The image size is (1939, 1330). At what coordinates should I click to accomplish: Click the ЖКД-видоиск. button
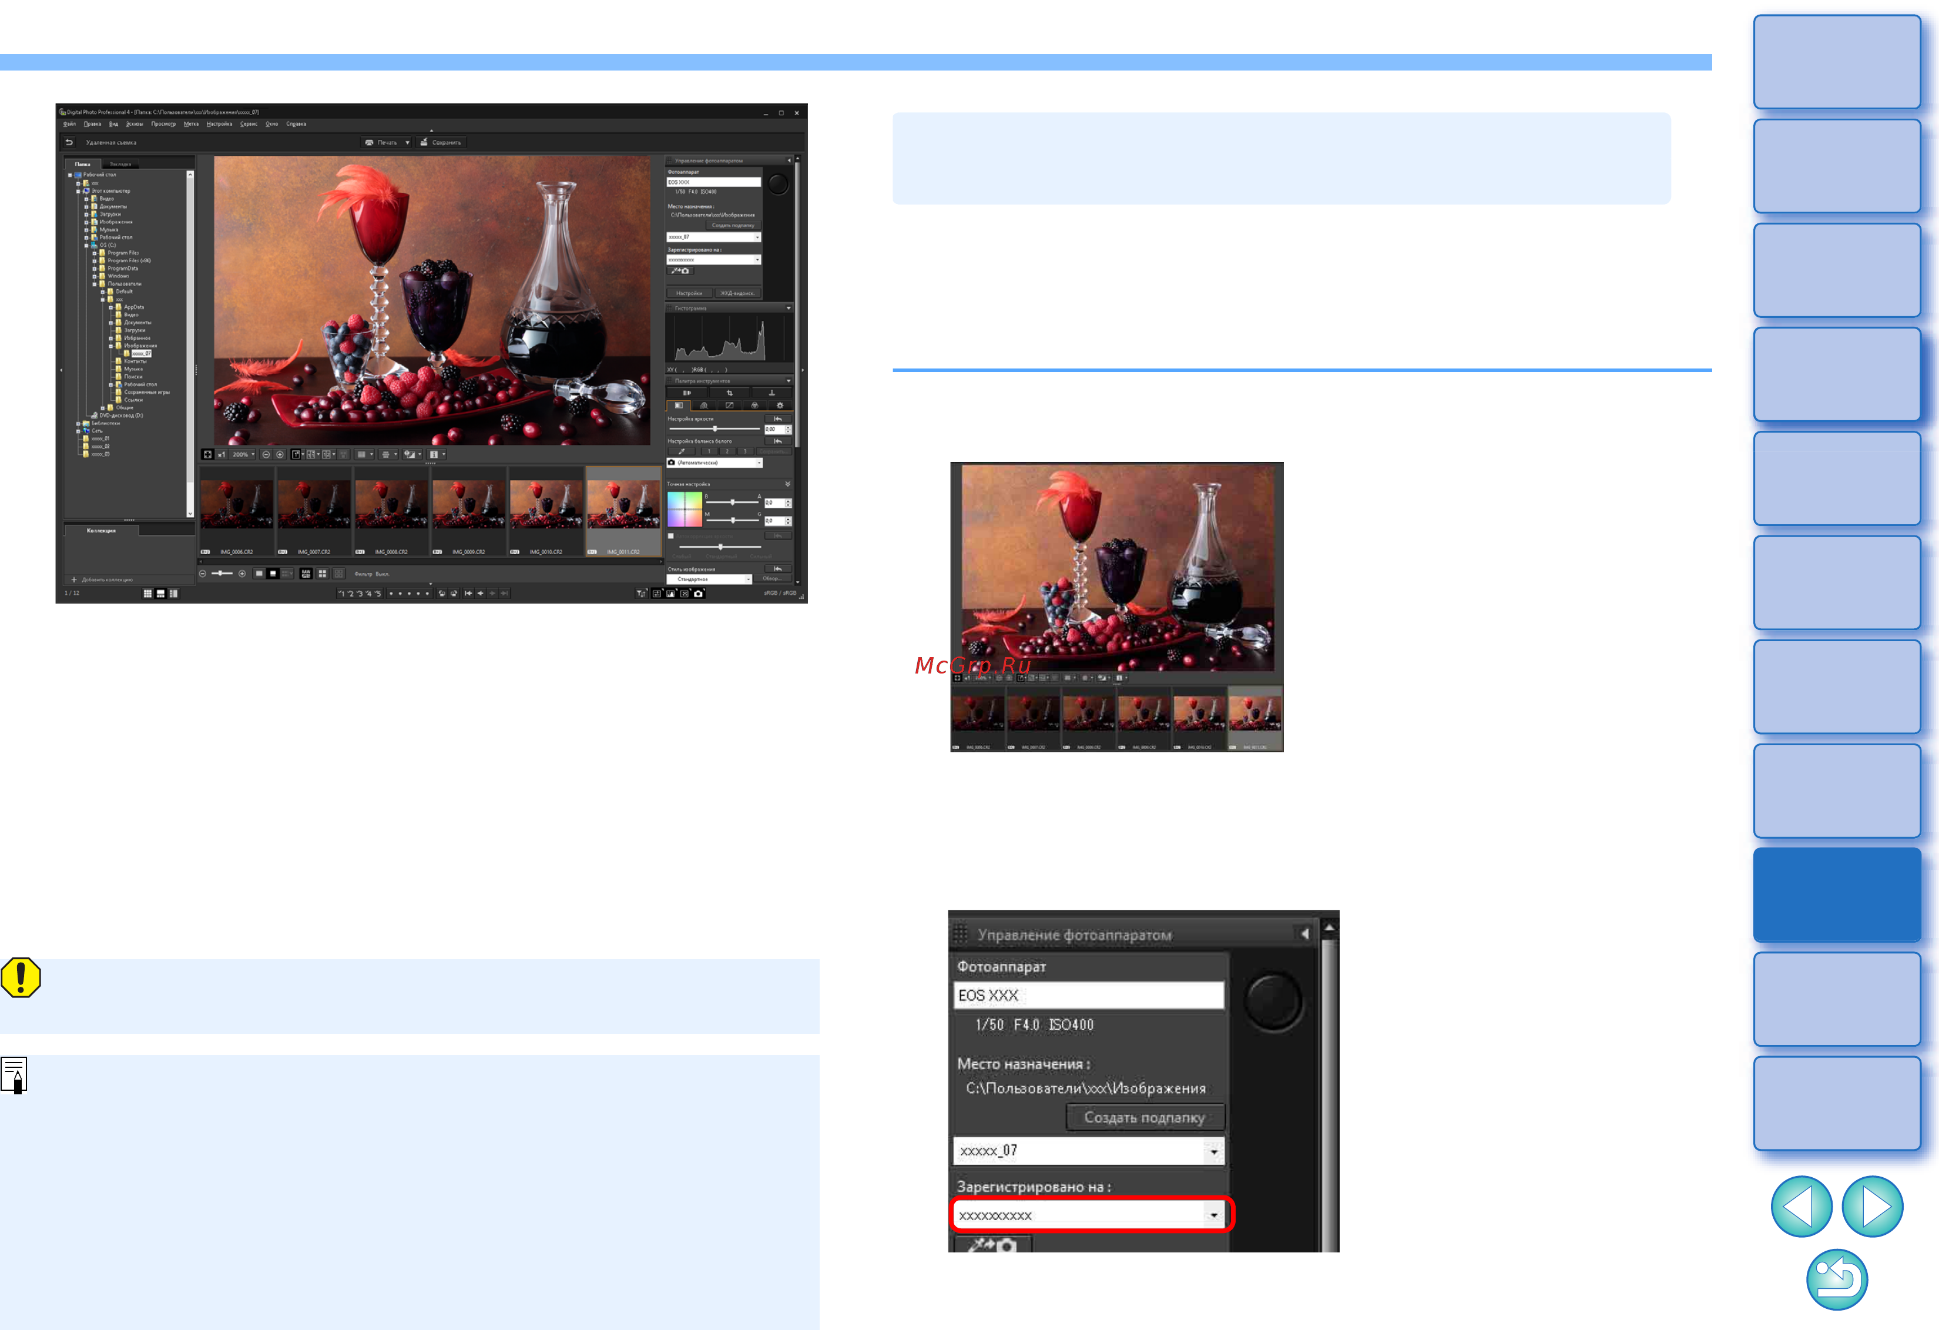pyautogui.click(x=739, y=293)
